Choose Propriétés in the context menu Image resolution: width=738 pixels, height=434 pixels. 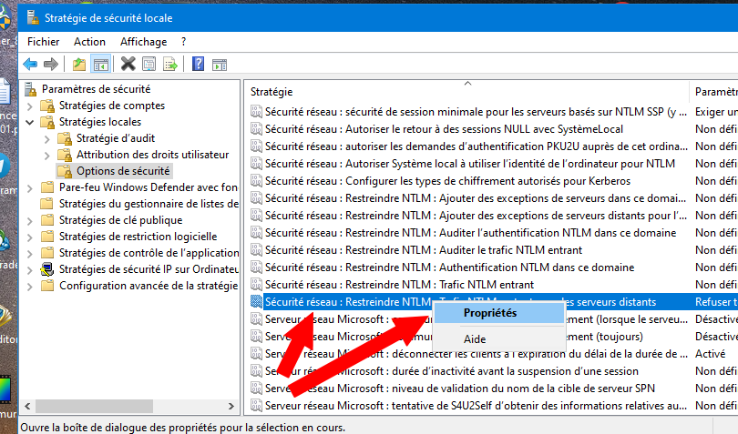(x=499, y=313)
